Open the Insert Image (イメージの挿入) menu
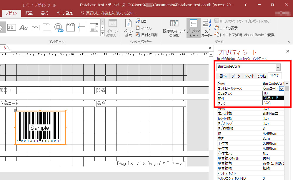293x180 pixels. pos(112,29)
